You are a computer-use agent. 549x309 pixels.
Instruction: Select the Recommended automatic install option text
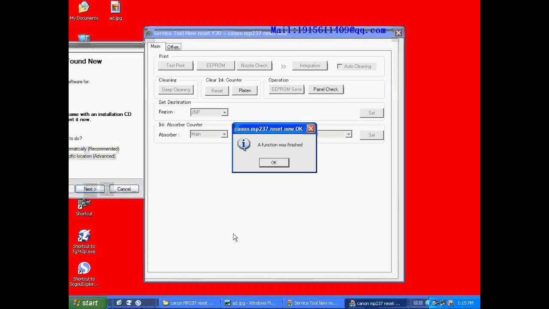click(x=94, y=149)
